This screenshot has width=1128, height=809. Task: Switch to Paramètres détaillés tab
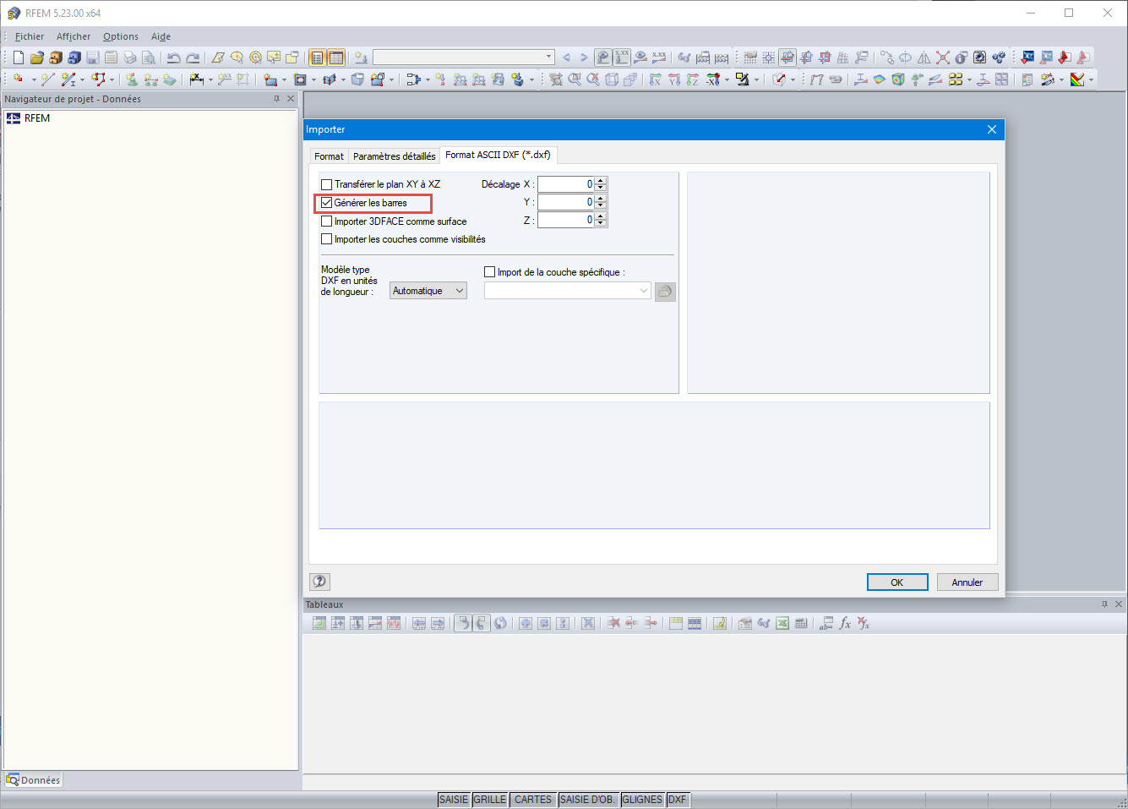click(395, 156)
